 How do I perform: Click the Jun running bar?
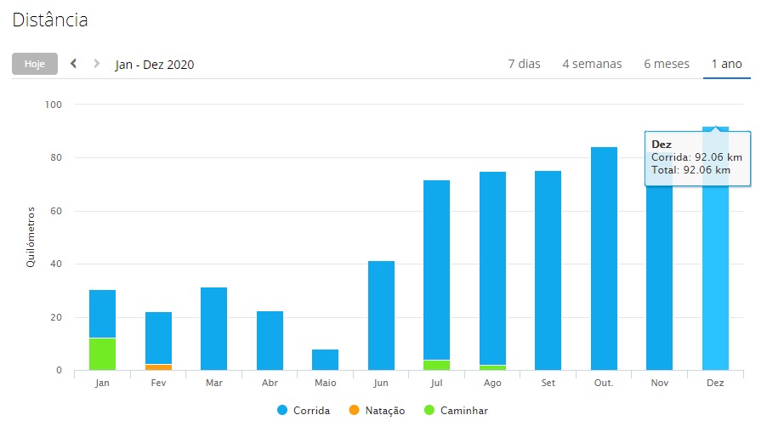click(x=381, y=315)
